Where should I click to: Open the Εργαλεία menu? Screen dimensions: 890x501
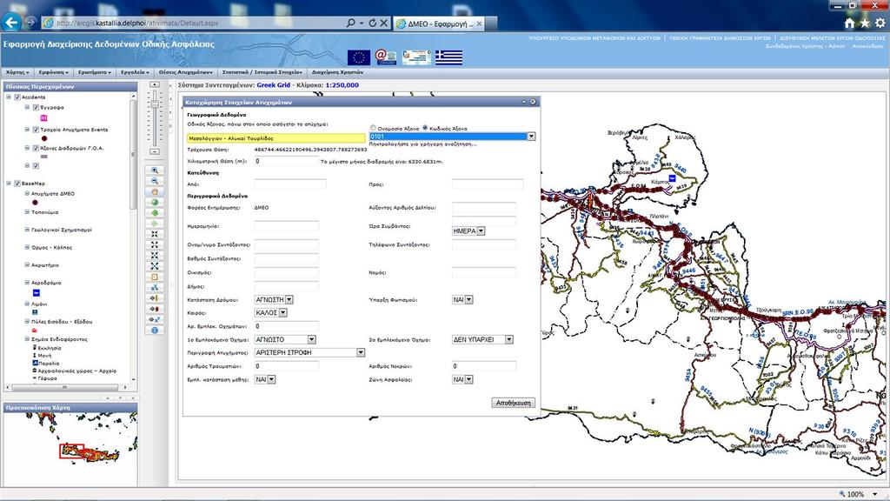(x=135, y=72)
